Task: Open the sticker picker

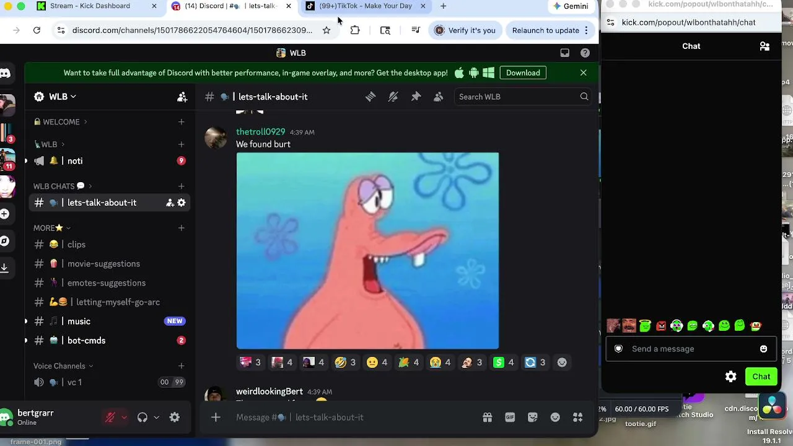Action: click(x=533, y=418)
